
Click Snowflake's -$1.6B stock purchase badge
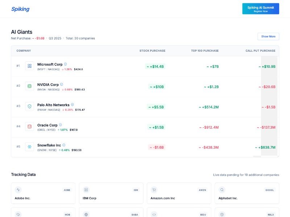(x=157, y=147)
